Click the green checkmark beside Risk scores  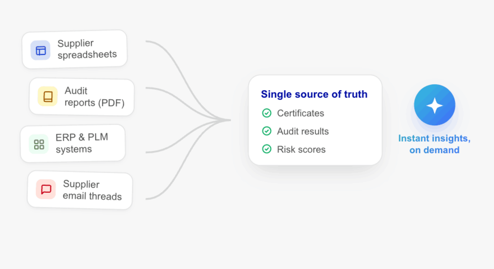[266, 149]
